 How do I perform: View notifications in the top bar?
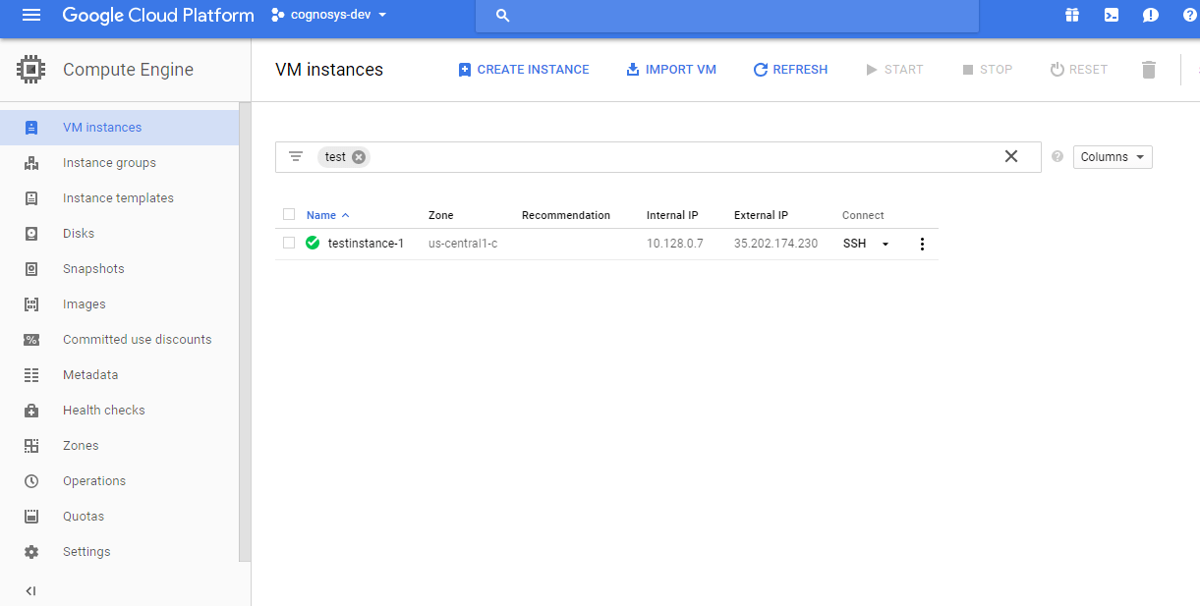point(1151,15)
